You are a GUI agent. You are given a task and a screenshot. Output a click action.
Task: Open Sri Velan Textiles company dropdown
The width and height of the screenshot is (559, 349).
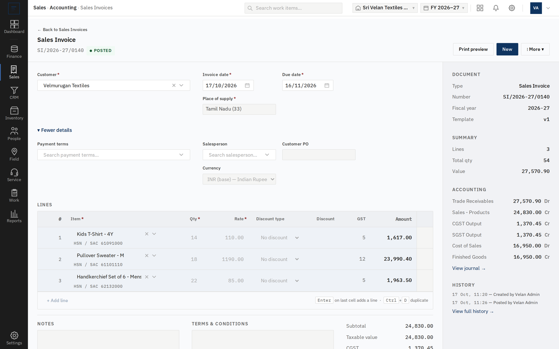pyautogui.click(x=385, y=8)
